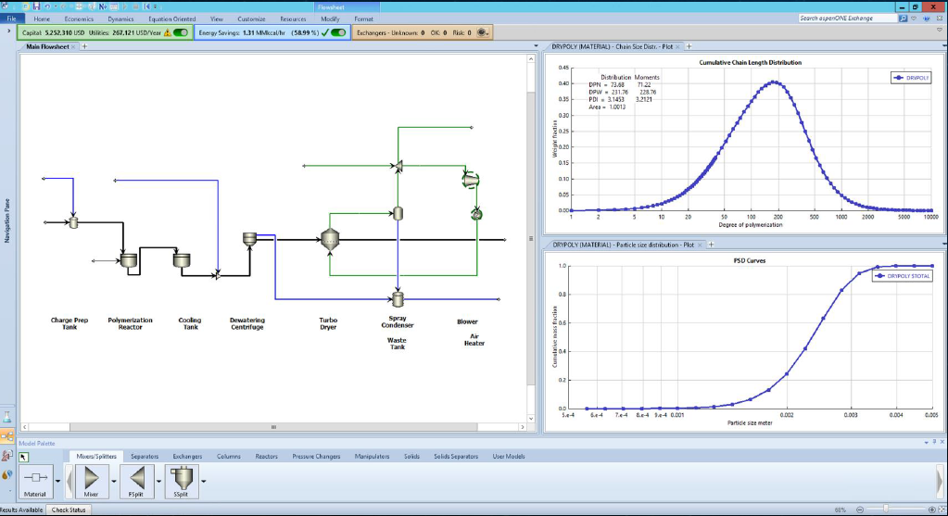This screenshot has height=516, width=948.
Task: Click the Undo arrow in quick access toolbar
Action: click(x=47, y=6)
